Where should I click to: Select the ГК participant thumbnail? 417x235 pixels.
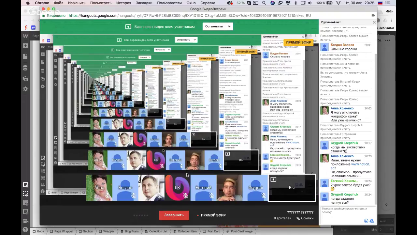pos(178,188)
